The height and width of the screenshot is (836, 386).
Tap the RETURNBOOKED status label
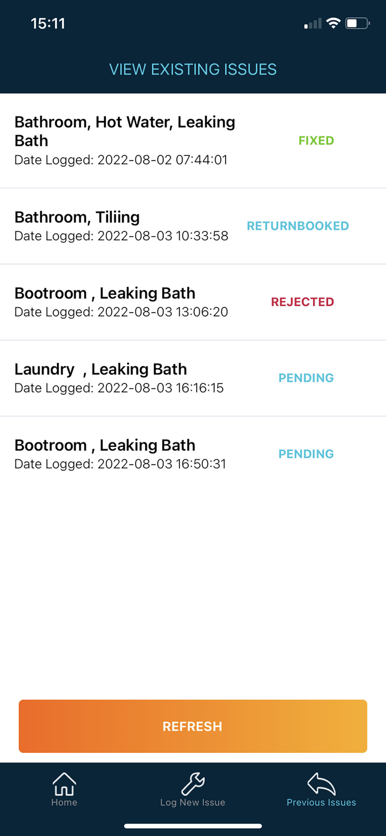[x=298, y=226]
